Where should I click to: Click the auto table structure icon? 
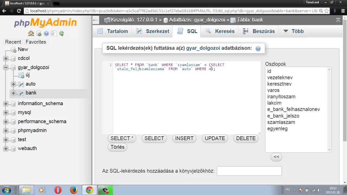(x=21, y=84)
